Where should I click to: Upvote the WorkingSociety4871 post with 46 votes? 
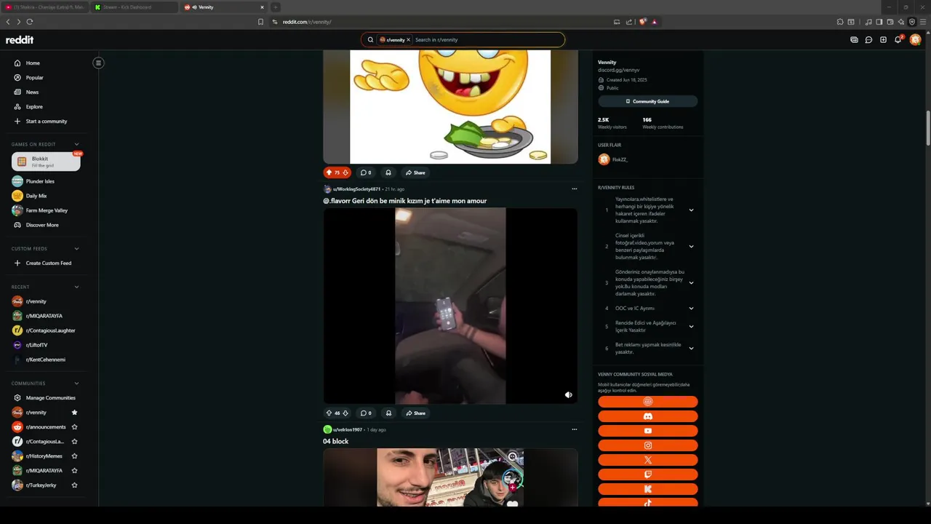[x=329, y=413]
